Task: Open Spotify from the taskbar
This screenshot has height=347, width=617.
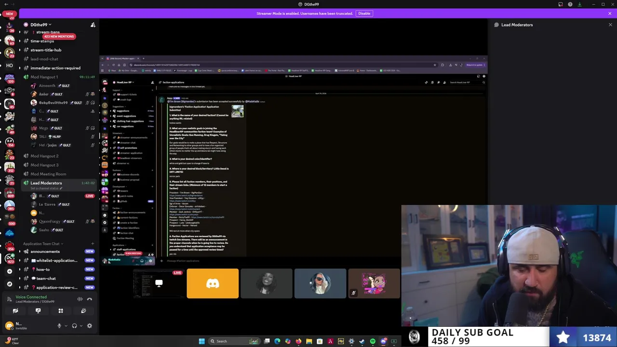Action: point(373,341)
